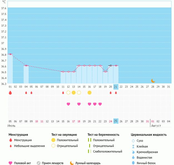Click the orange moon icon inside the chart

153,80
